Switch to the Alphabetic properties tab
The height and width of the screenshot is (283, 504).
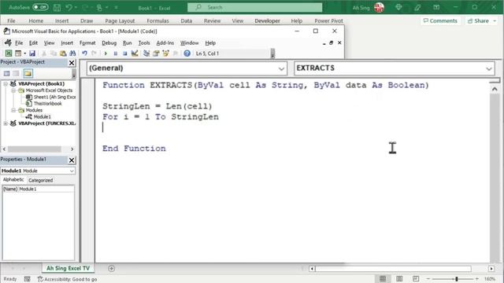pyautogui.click(x=13, y=180)
